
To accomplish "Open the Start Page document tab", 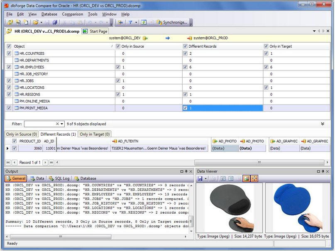I will click(95, 31).
